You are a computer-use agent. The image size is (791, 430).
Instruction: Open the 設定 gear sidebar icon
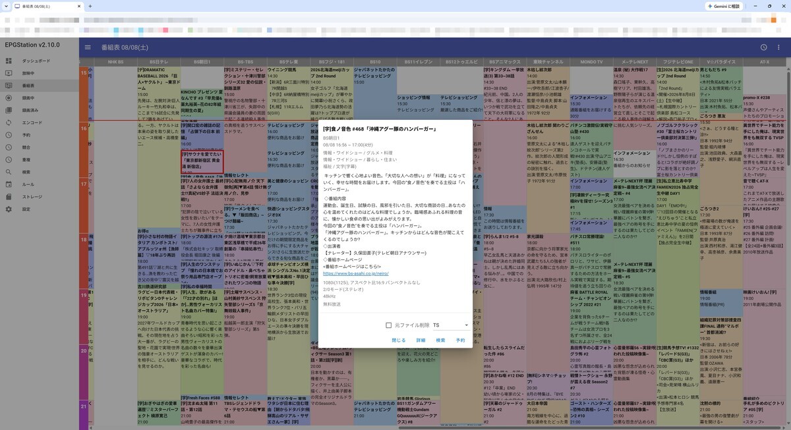pyautogui.click(x=9, y=209)
